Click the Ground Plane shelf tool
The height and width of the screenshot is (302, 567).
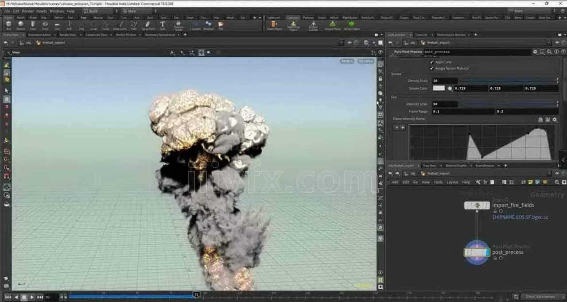point(332,25)
